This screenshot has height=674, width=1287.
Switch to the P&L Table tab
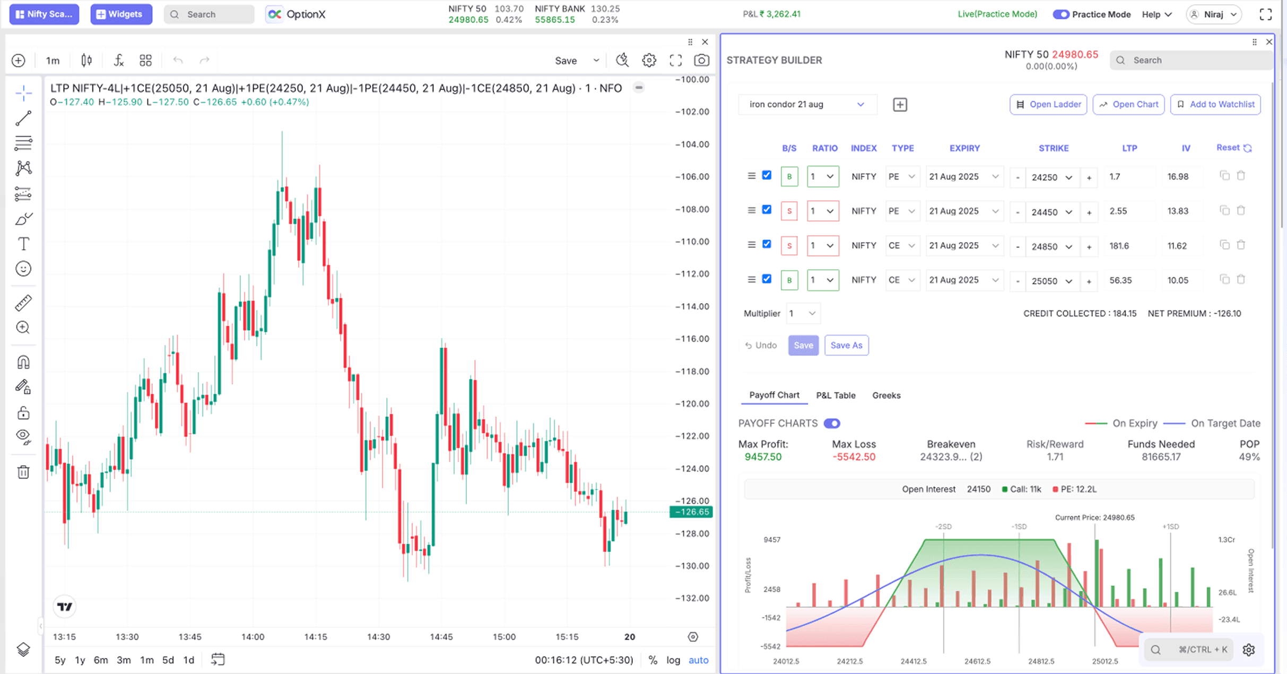click(x=836, y=395)
